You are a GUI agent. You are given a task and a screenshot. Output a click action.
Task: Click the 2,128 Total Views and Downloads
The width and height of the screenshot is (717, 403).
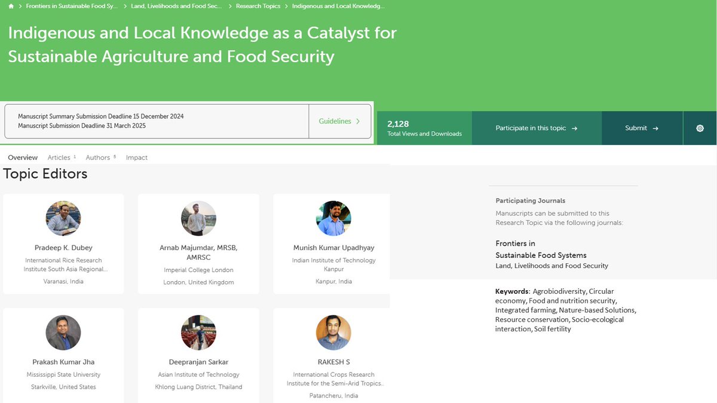click(x=424, y=128)
